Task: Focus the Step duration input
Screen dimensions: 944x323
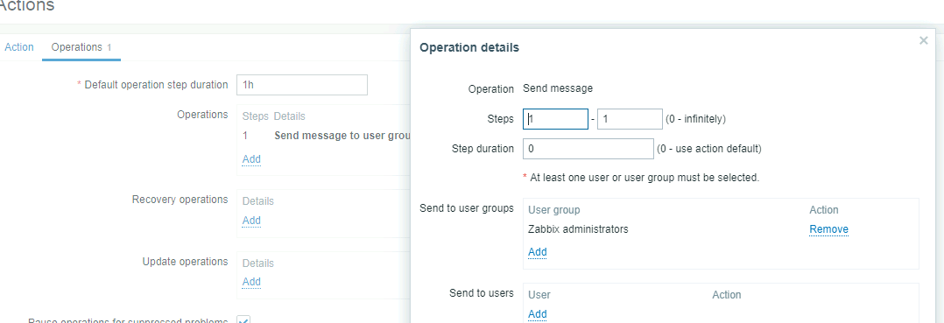Action: pos(588,149)
